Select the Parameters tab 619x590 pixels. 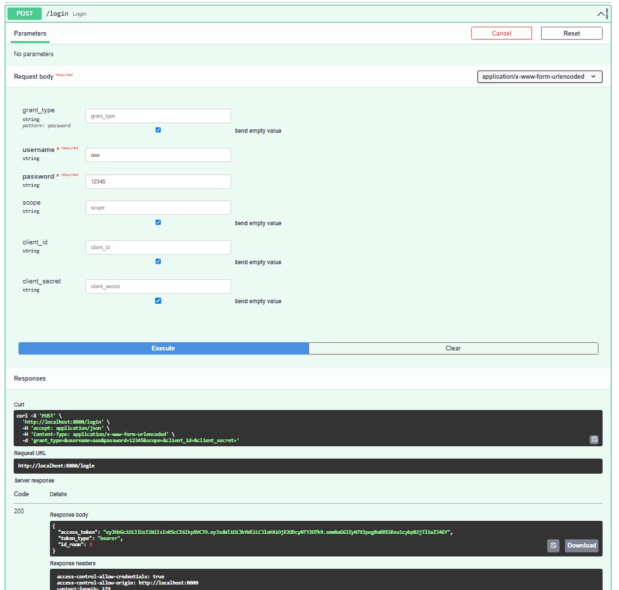pyautogui.click(x=30, y=34)
